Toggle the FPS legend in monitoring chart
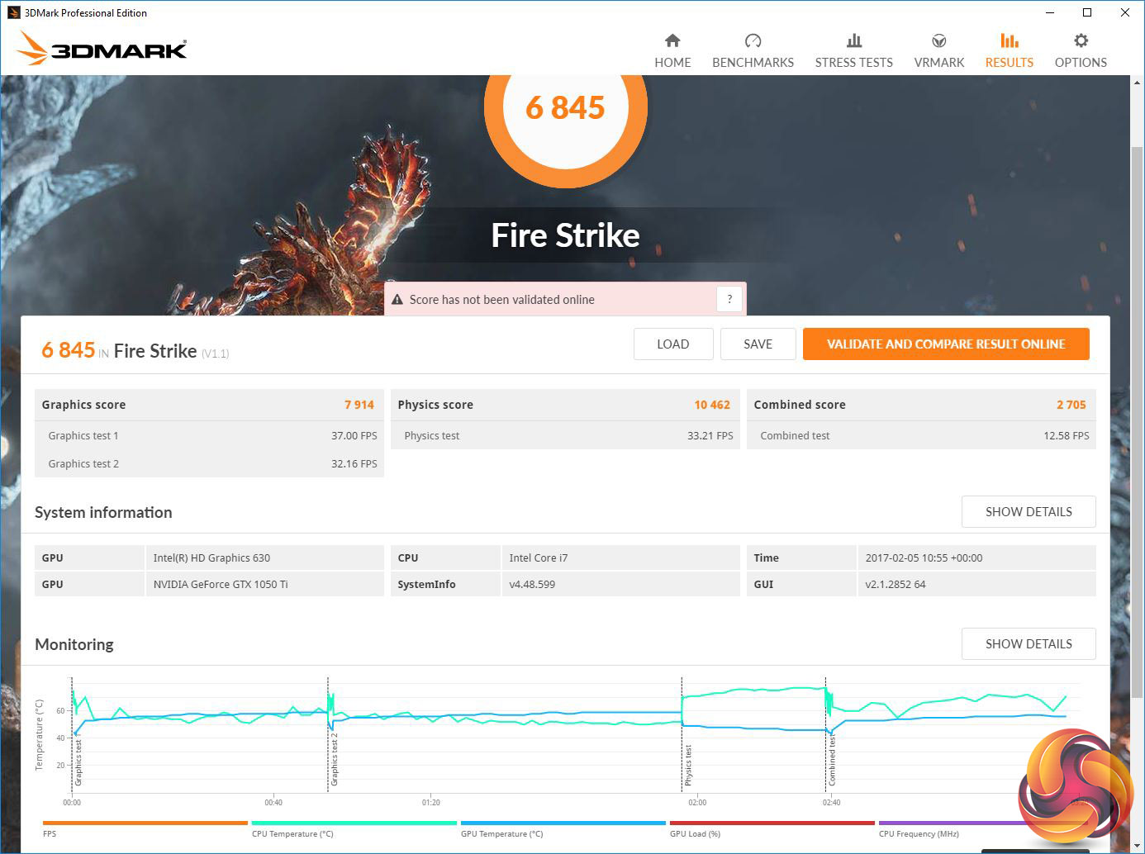 [x=145, y=823]
